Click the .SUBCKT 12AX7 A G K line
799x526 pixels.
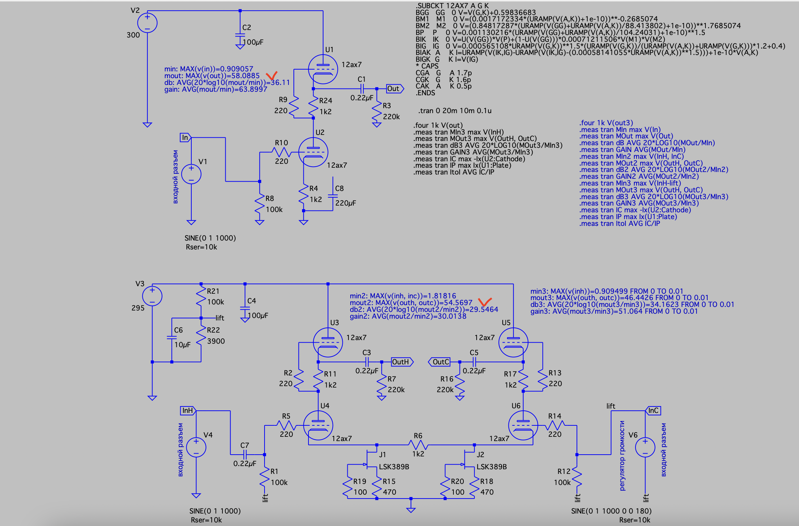click(452, 6)
